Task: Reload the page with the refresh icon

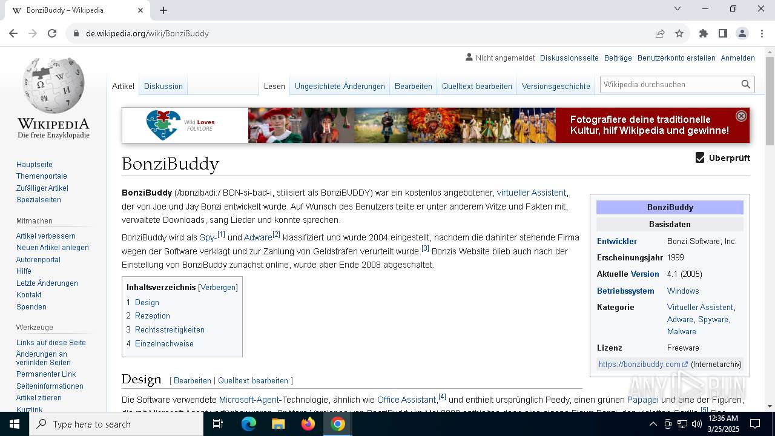Action: pyautogui.click(x=52, y=33)
